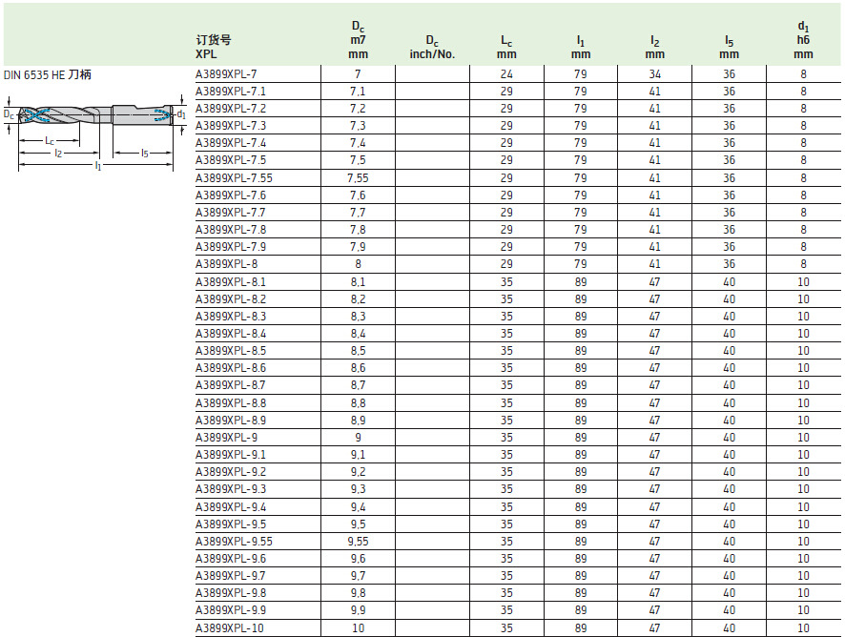Select order number A3899XPL-9.55
This screenshot has height=637, width=845.
tap(234, 542)
